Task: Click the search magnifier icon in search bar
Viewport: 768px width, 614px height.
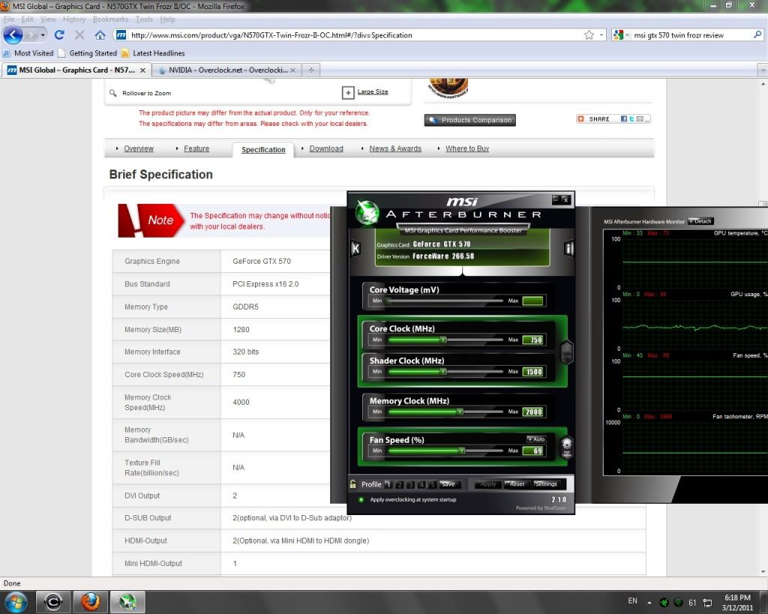Action: pos(757,34)
